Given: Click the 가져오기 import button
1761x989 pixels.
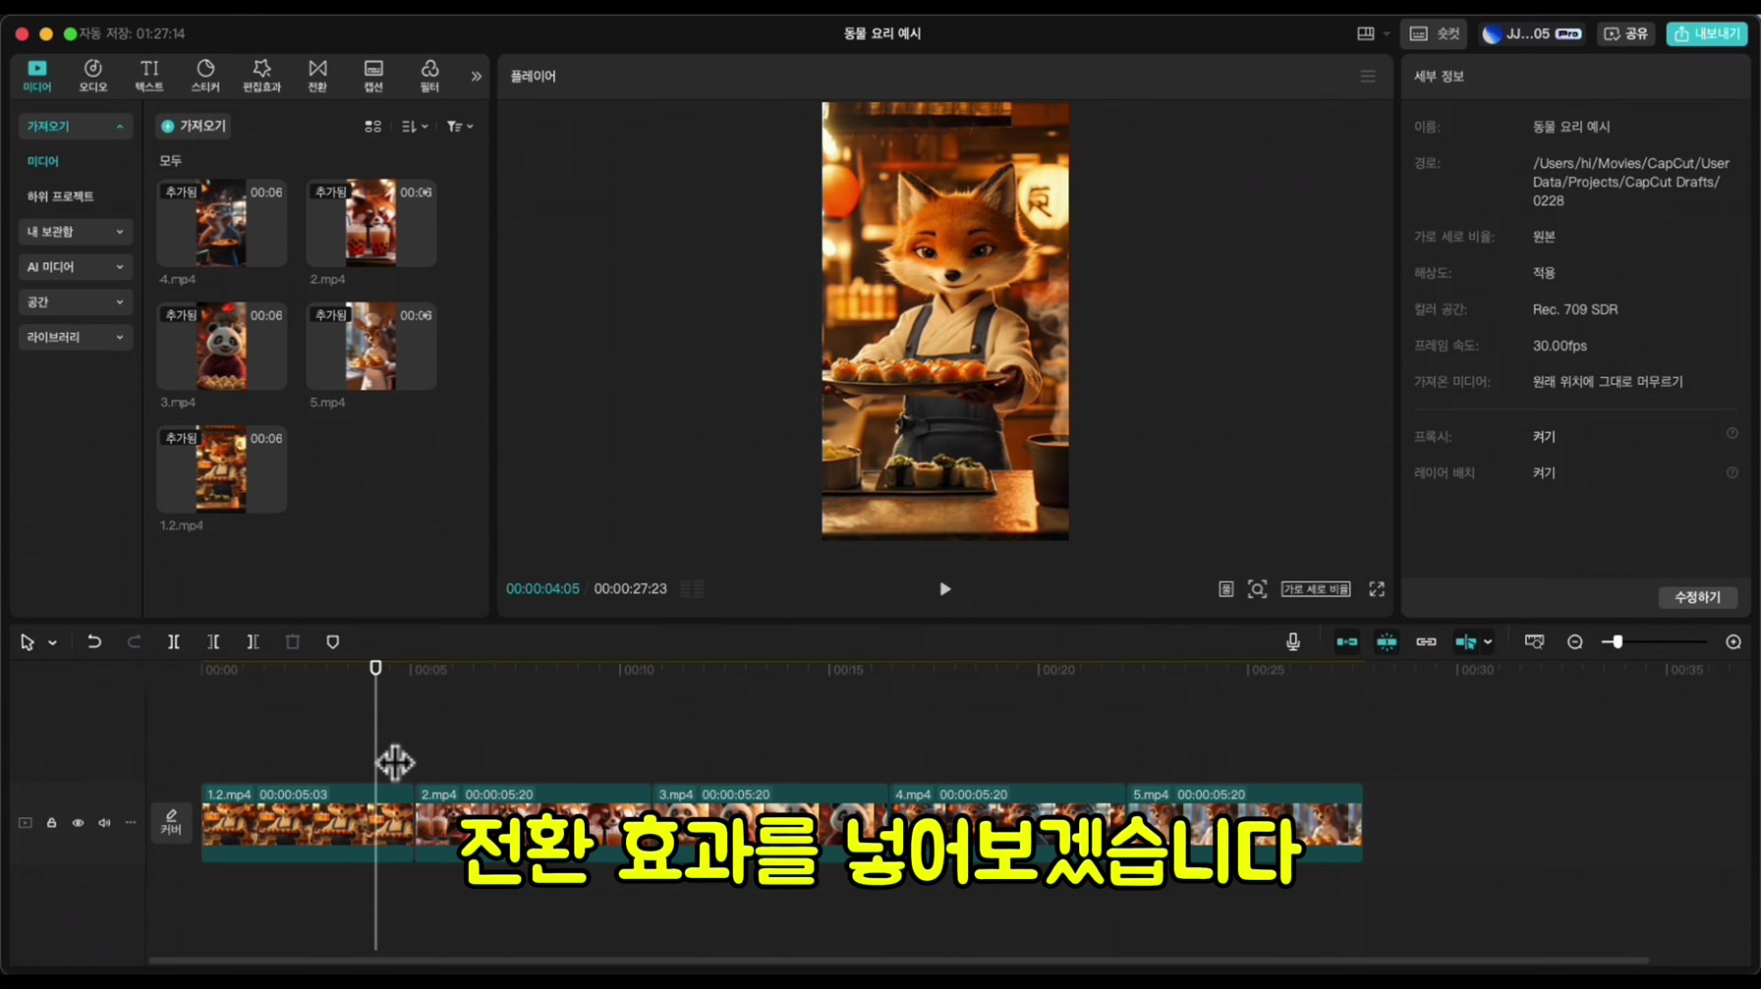Looking at the screenshot, I should coord(194,126).
